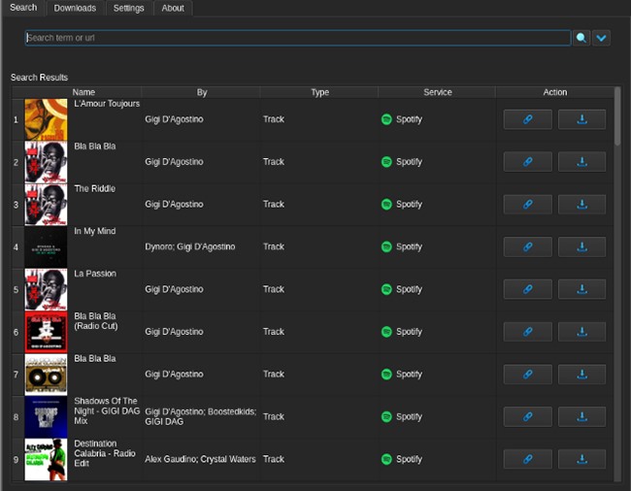This screenshot has width=631, height=491.
Task: Click the 'La Passion' track name
Action: click(x=95, y=274)
